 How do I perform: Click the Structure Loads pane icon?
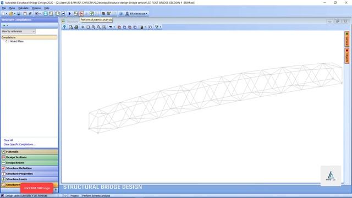3,179
